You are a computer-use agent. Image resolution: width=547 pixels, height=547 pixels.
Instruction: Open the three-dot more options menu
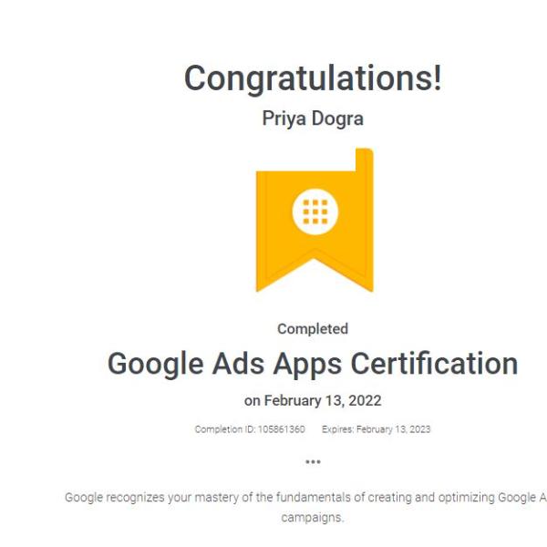[313, 462]
